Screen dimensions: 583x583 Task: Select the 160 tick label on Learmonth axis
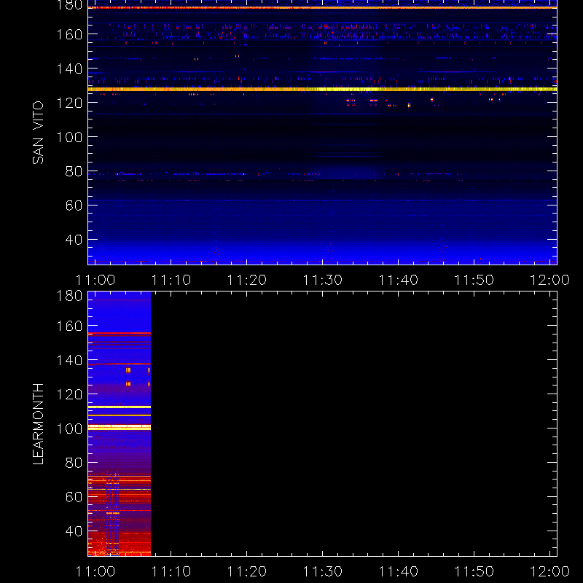[x=69, y=326]
